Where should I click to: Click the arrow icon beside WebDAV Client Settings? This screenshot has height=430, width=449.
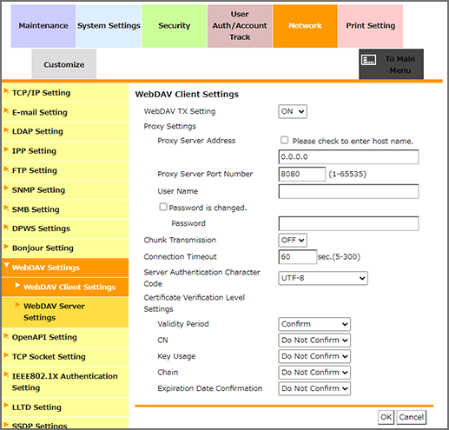click(17, 285)
